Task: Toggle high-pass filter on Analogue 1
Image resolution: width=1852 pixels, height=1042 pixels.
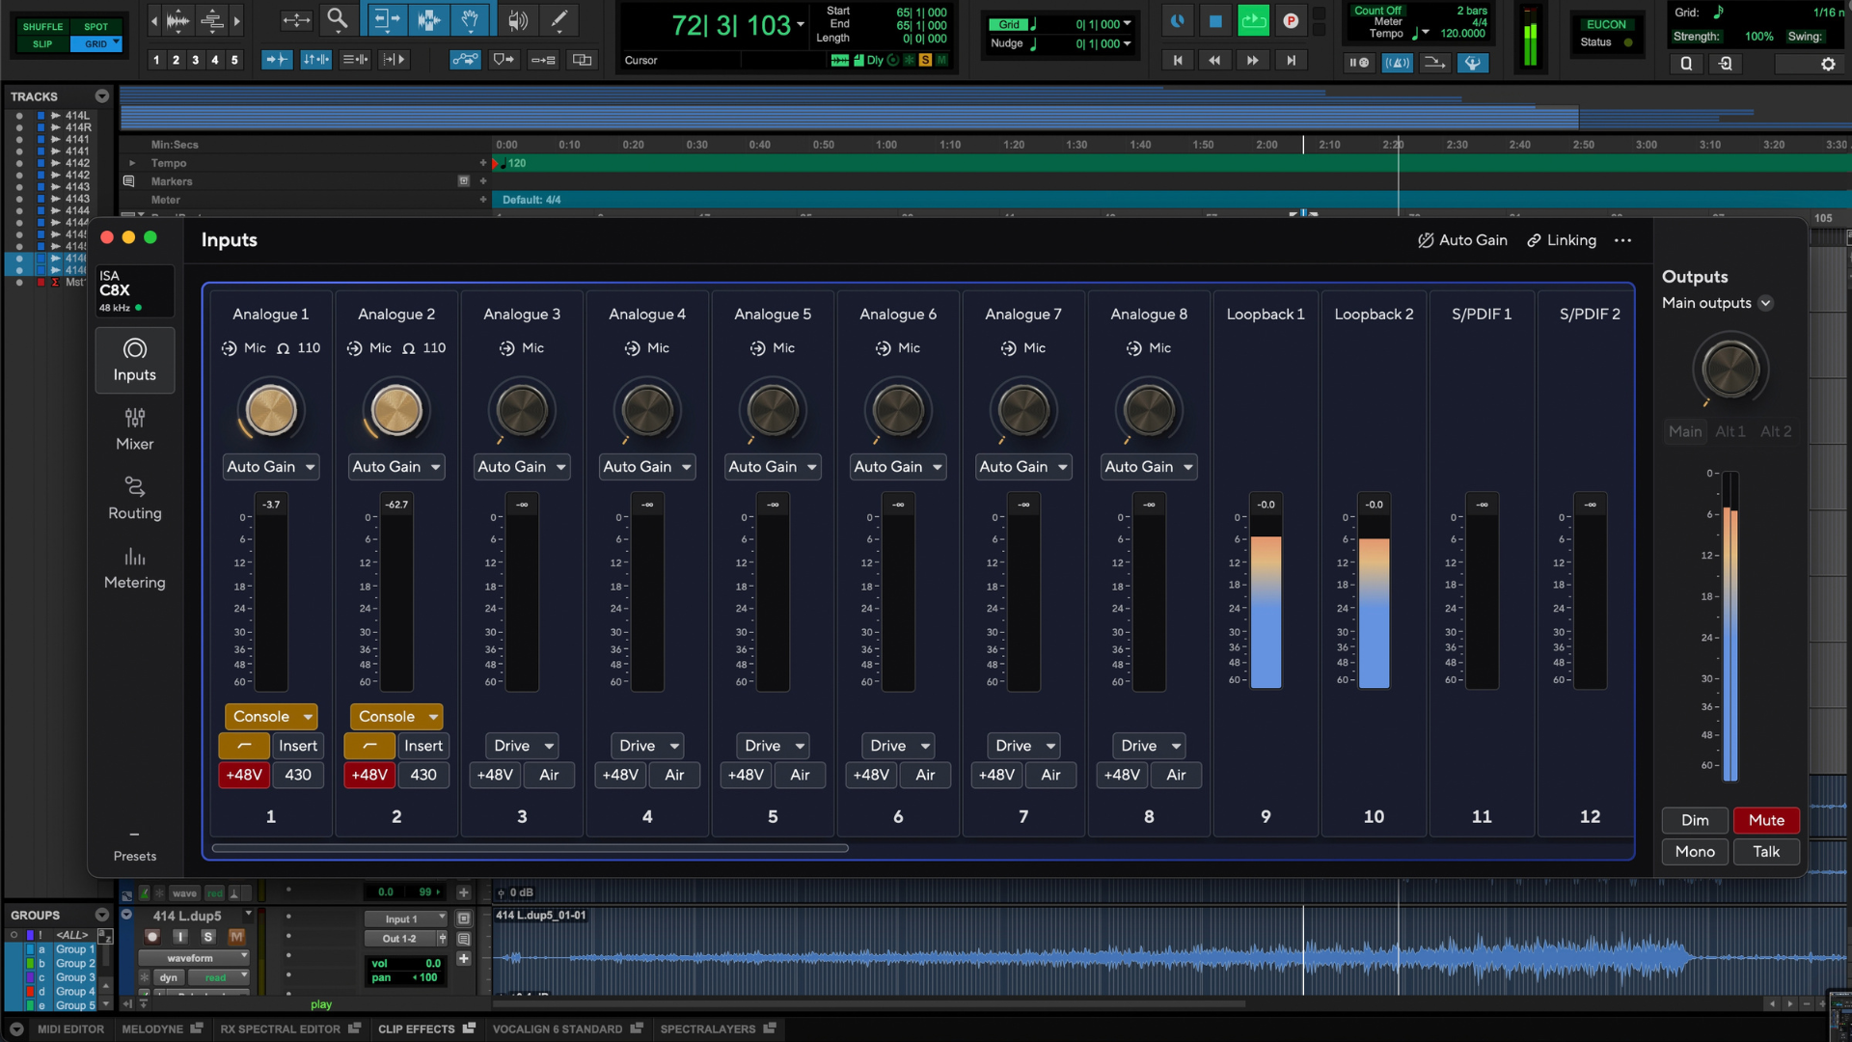Action: click(244, 746)
